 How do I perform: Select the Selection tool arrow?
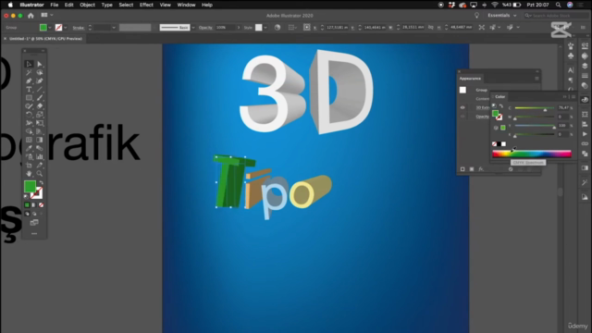(x=29, y=64)
